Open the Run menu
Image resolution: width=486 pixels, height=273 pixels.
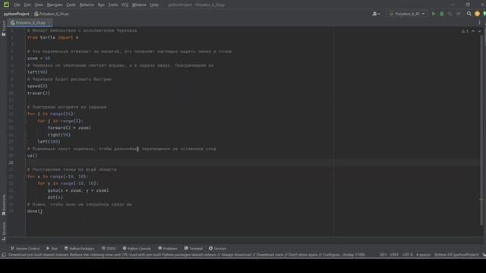click(x=101, y=5)
